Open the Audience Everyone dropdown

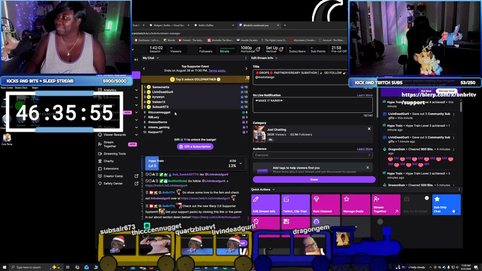[x=313, y=155]
